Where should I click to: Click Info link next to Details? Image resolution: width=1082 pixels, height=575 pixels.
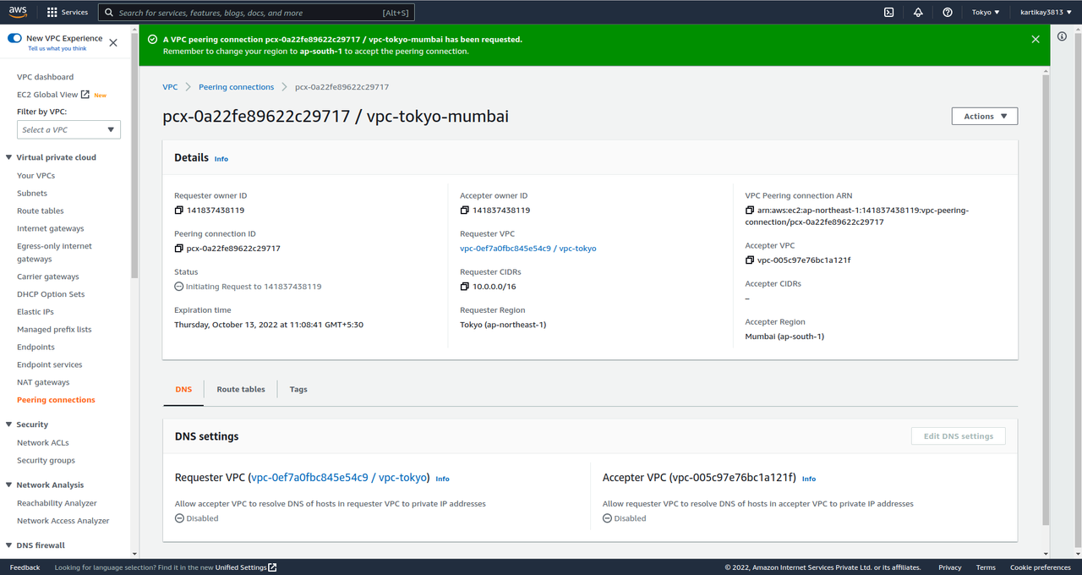pyautogui.click(x=221, y=159)
